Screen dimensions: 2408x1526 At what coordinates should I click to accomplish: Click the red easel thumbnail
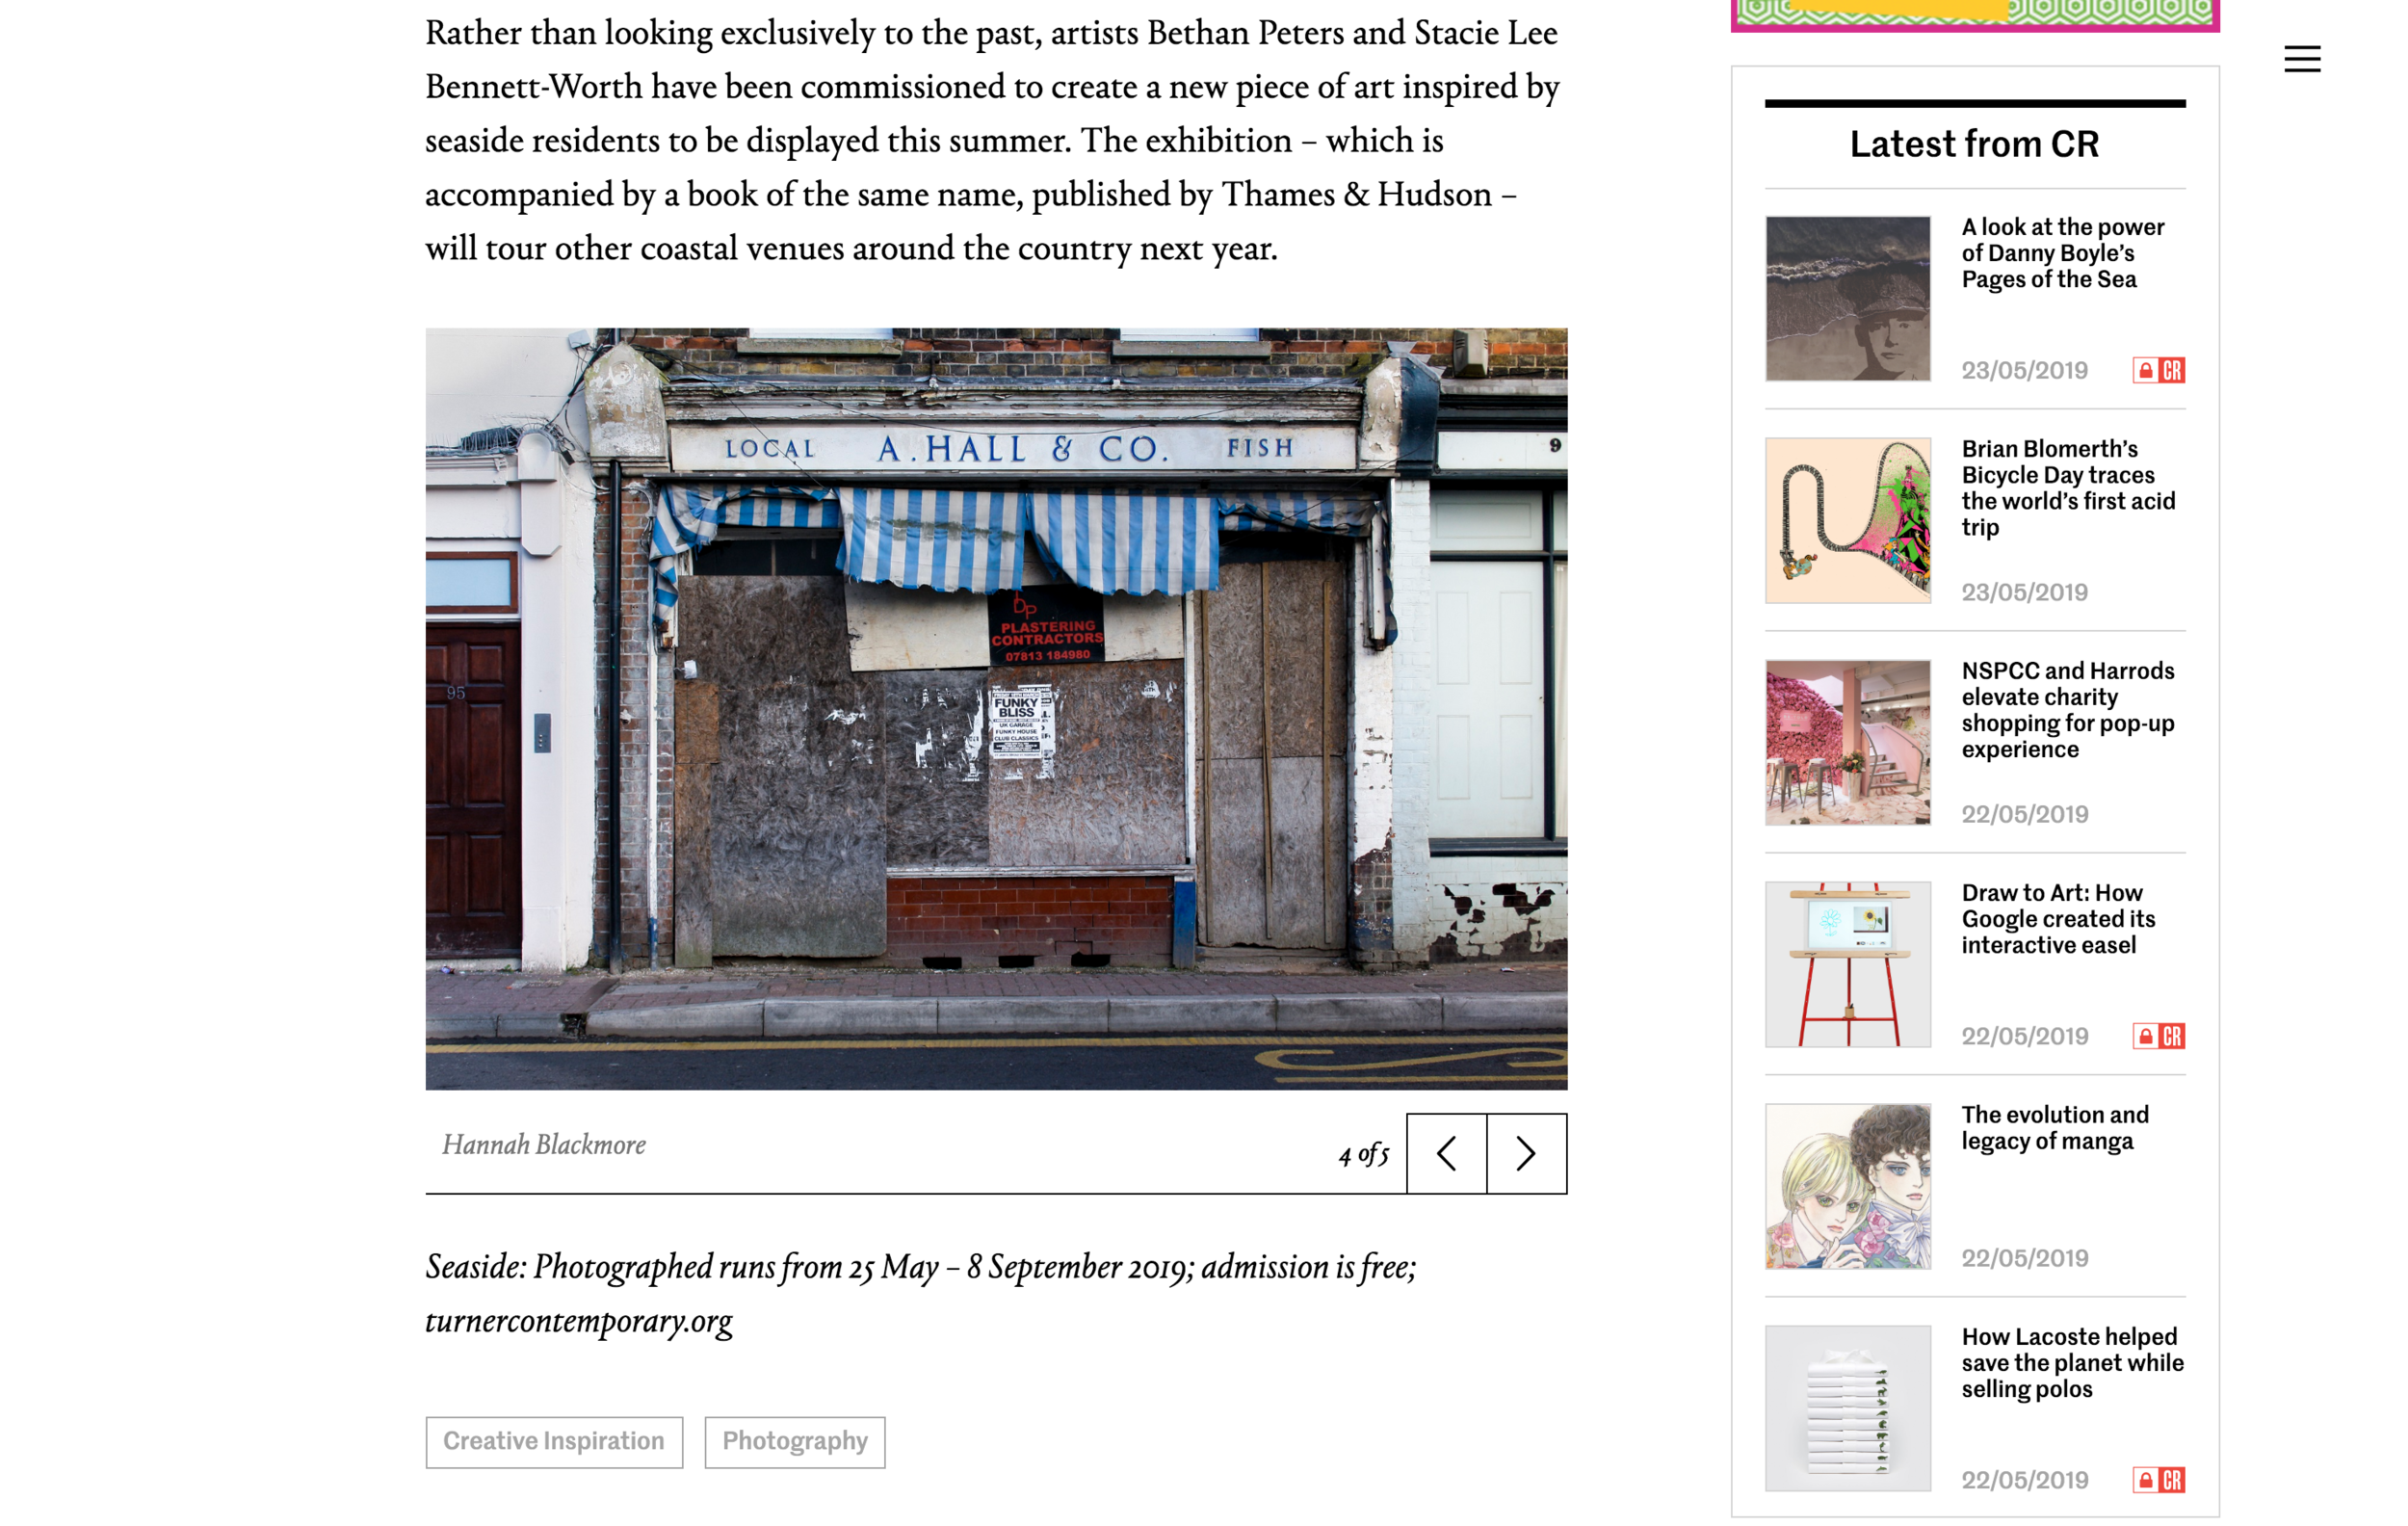1848,964
